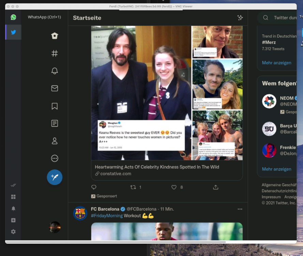Click the horizontal scrollbar of VNC viewer
The image size is (303, 256).
[x=116, y=242]
